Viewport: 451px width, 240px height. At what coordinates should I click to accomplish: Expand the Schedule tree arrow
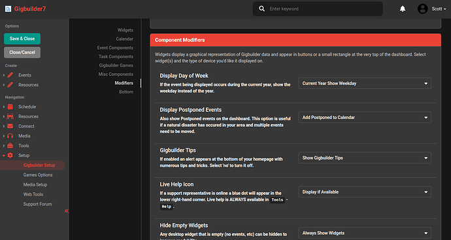pyautogui.click(x=4, y=107)
